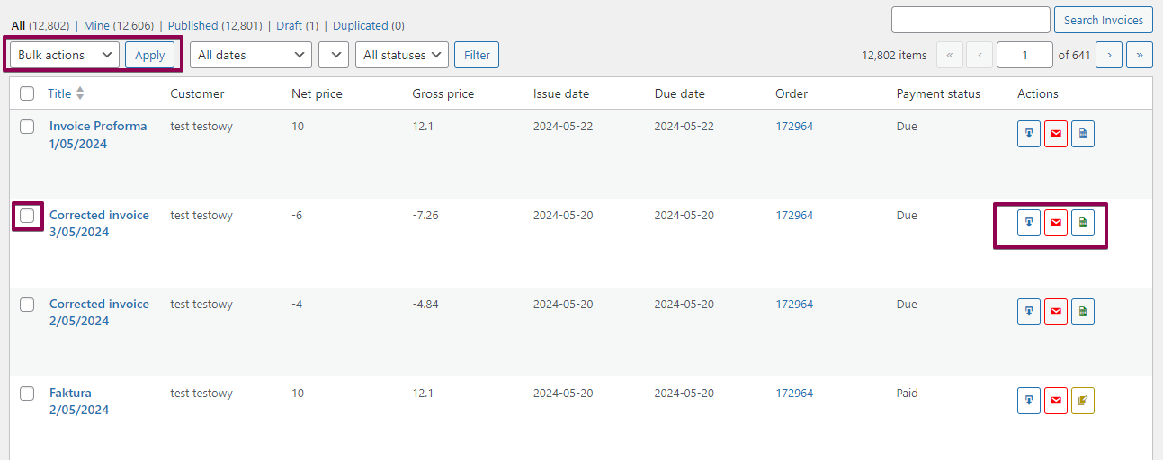Viewport: 1163px width, 460px height.
Task: Click the green document icon for Corrected invoice 2/05/2024
Action: click(x=1083, y=312)
